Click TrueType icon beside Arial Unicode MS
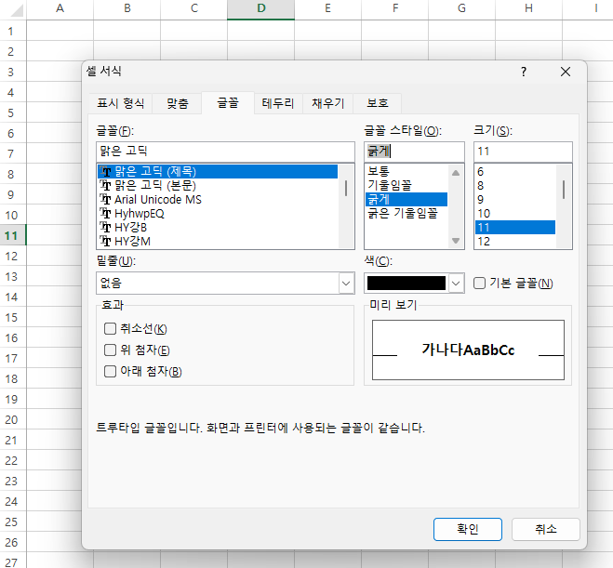613x568 pixels. tap(105, 200)
